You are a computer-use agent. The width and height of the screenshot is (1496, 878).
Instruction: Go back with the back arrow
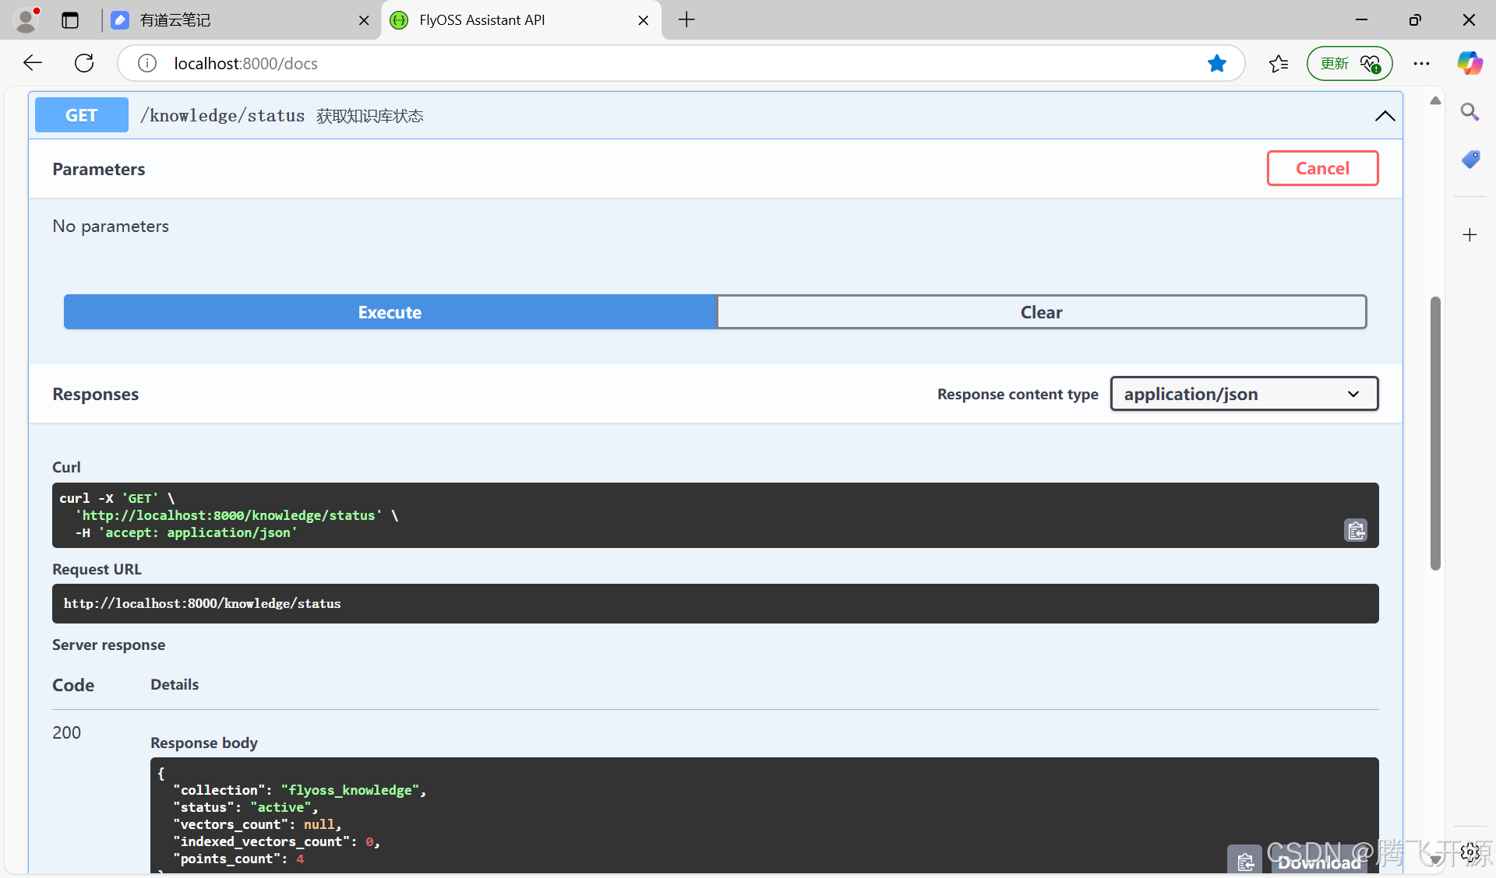(x=33, y=63)
